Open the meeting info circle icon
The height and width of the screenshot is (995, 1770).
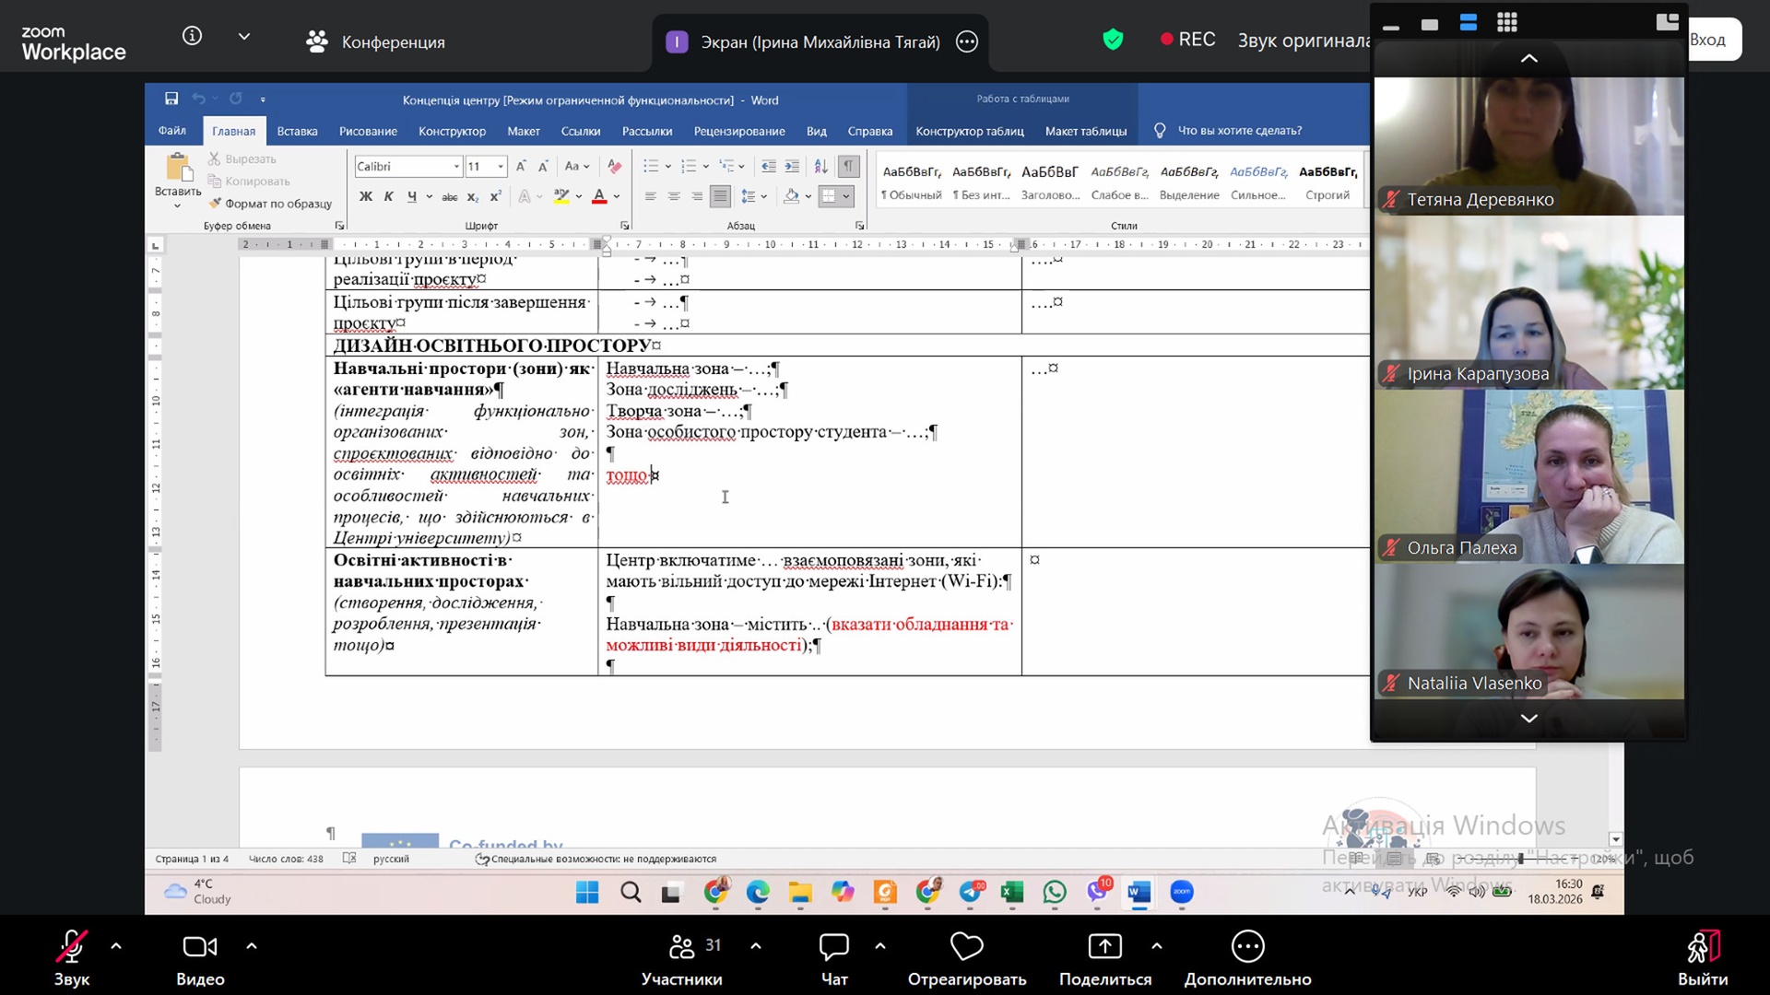click(192, 36)
